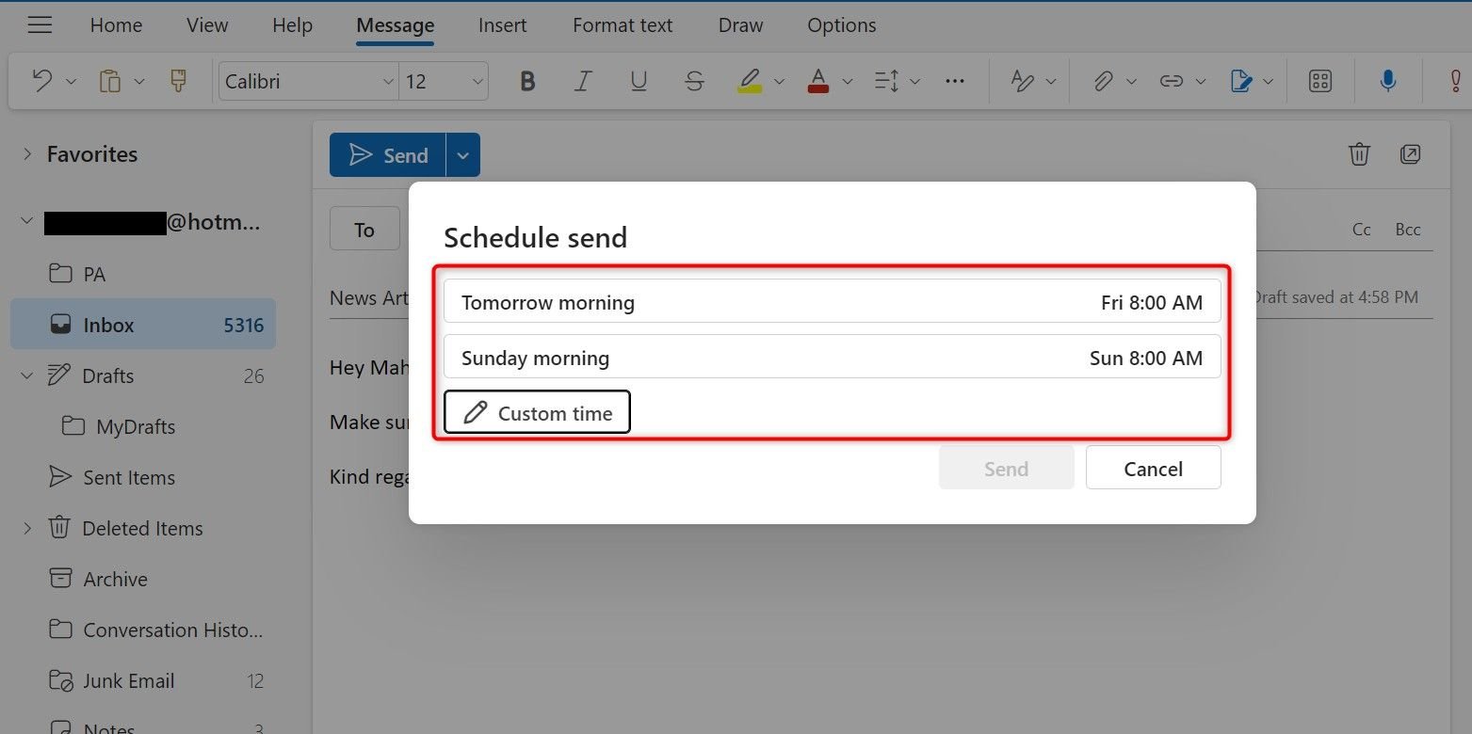Viewport: 1472px width, 734px height.
Task: Switch to the Insert tab
Action: pyautogui.click(x=503, y=25)
